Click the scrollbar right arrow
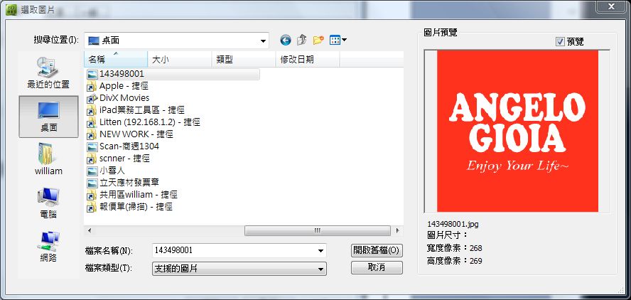Image resolution: width=631 pixels, height=300 pixels. 398,231
